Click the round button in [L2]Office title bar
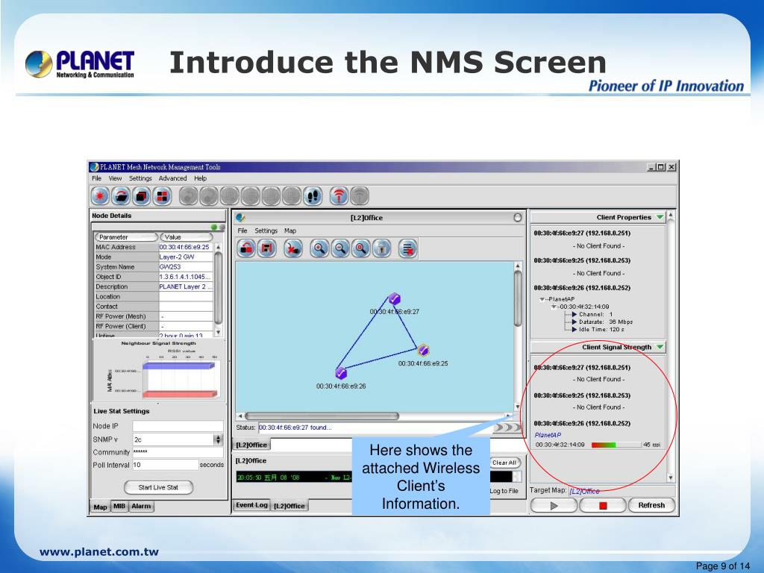The width and height of the screenshot is (764, 573). pos(518,218)
